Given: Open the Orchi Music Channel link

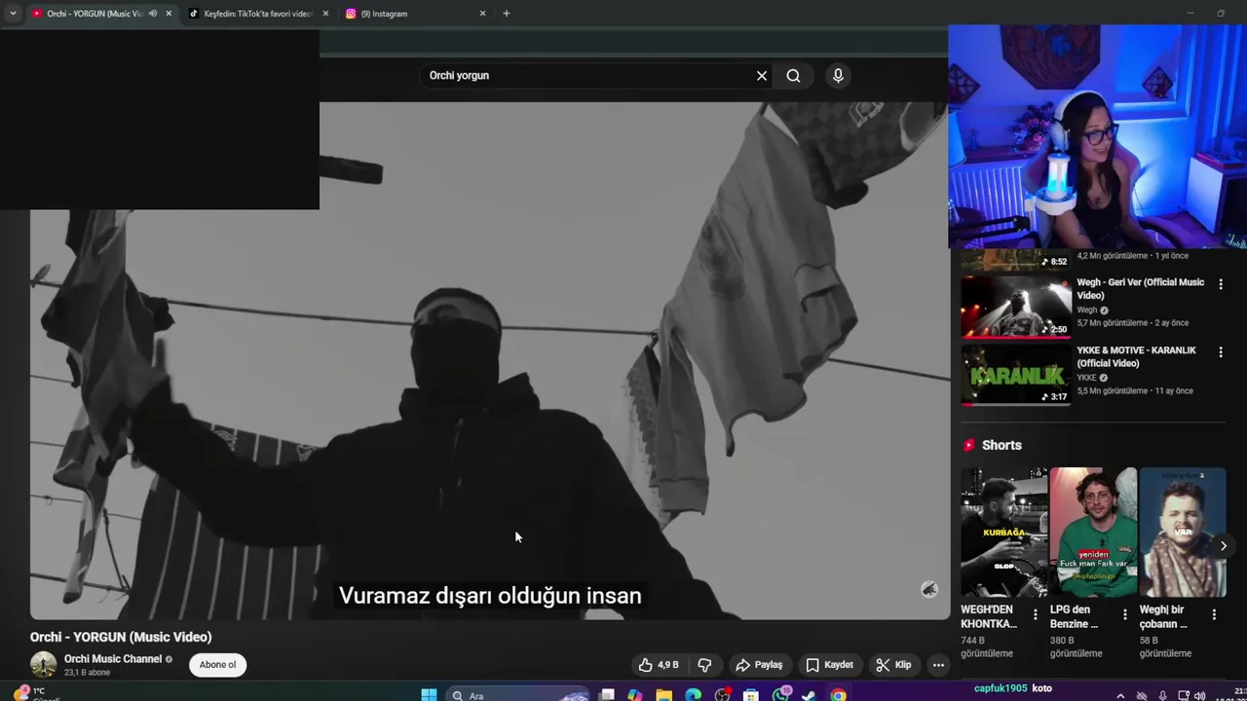Looking at the screenshot, I should 113,659.
